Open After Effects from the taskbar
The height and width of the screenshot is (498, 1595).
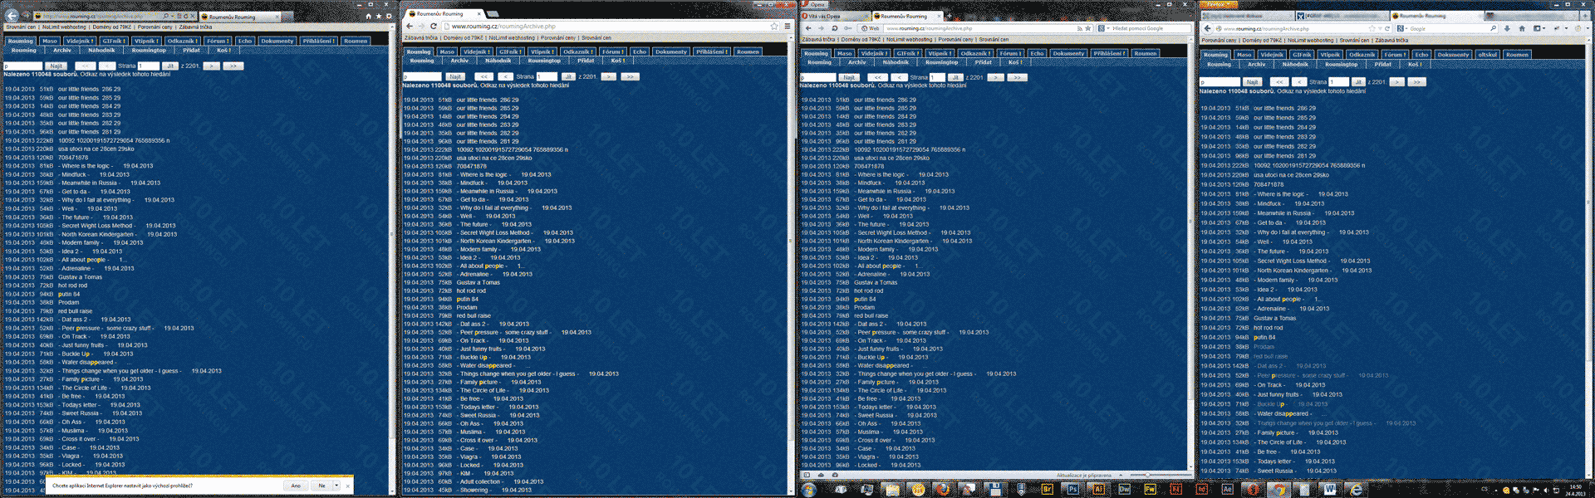click(x=1227, y=489)
